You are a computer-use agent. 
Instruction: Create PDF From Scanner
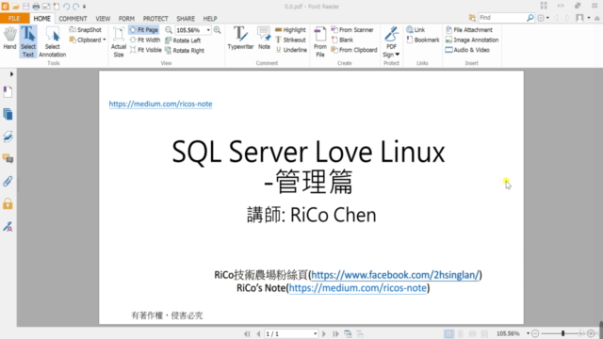[352, 29]
